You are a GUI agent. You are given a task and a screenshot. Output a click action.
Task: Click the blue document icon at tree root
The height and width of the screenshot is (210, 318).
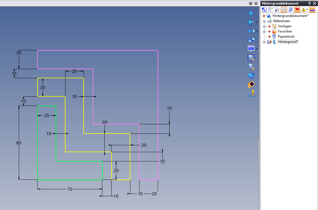(x=269, y=16)
